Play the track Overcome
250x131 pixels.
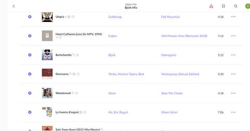30,74
